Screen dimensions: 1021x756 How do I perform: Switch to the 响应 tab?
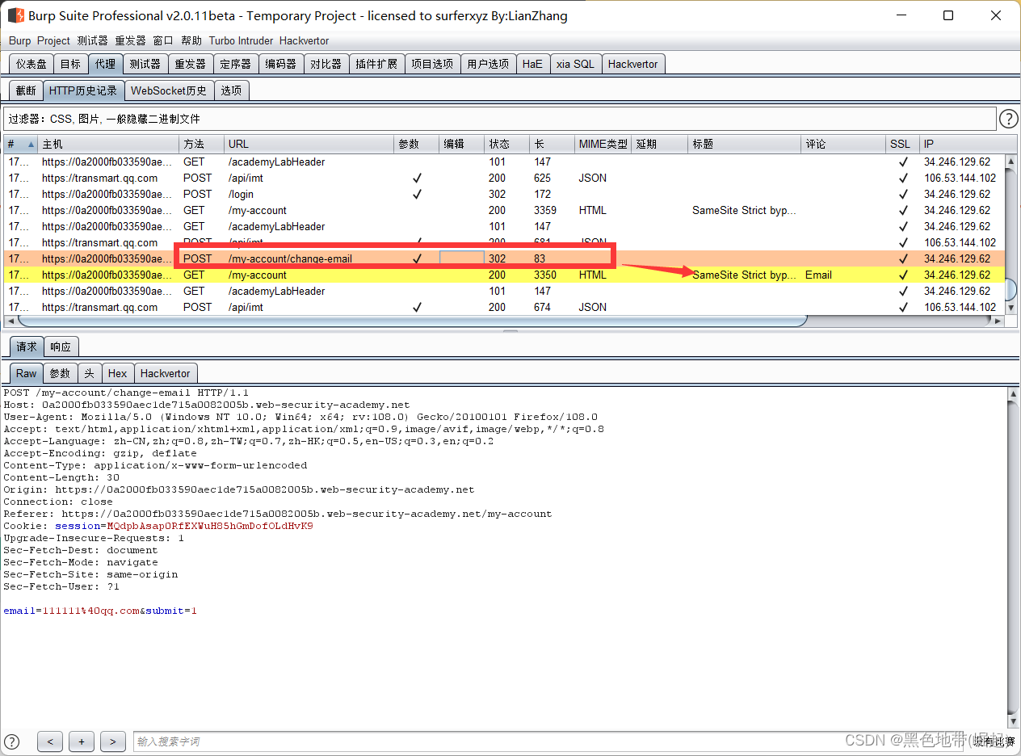[x=61, y=346]
